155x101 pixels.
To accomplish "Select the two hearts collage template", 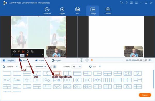I will point(7,80).
